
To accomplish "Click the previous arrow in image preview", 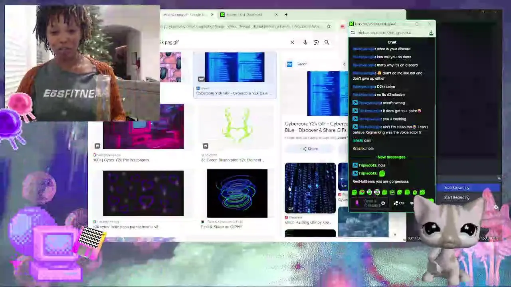I will click(x=344, y=64).
